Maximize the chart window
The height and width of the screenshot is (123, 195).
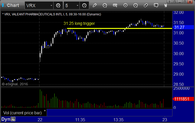185,2
